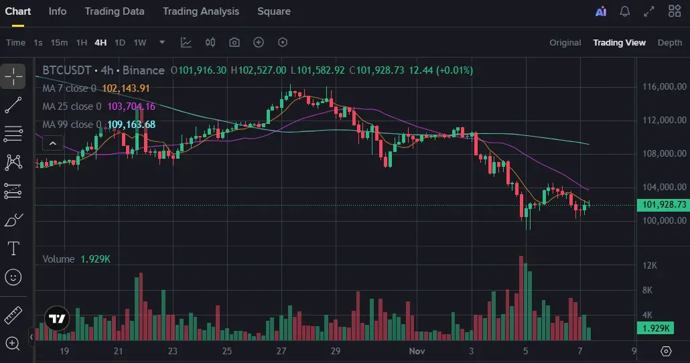Click the volume label 1.929K on axis
Image resolution: width=690 pixels, height=363 pixels.
[656, 328]
